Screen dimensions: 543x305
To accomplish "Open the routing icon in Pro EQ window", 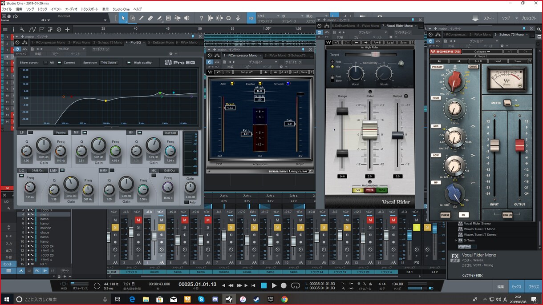I will click(24, 42).
